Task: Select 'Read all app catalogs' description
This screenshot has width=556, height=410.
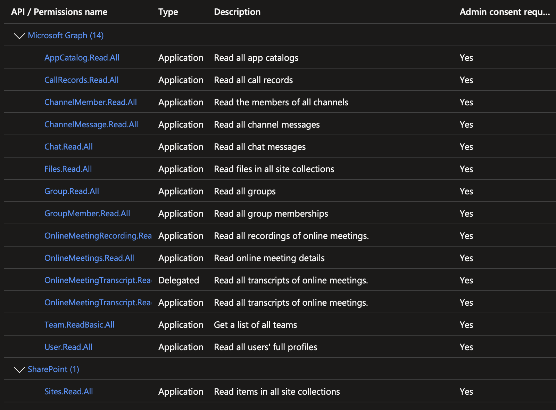Action: coord(256,58)
